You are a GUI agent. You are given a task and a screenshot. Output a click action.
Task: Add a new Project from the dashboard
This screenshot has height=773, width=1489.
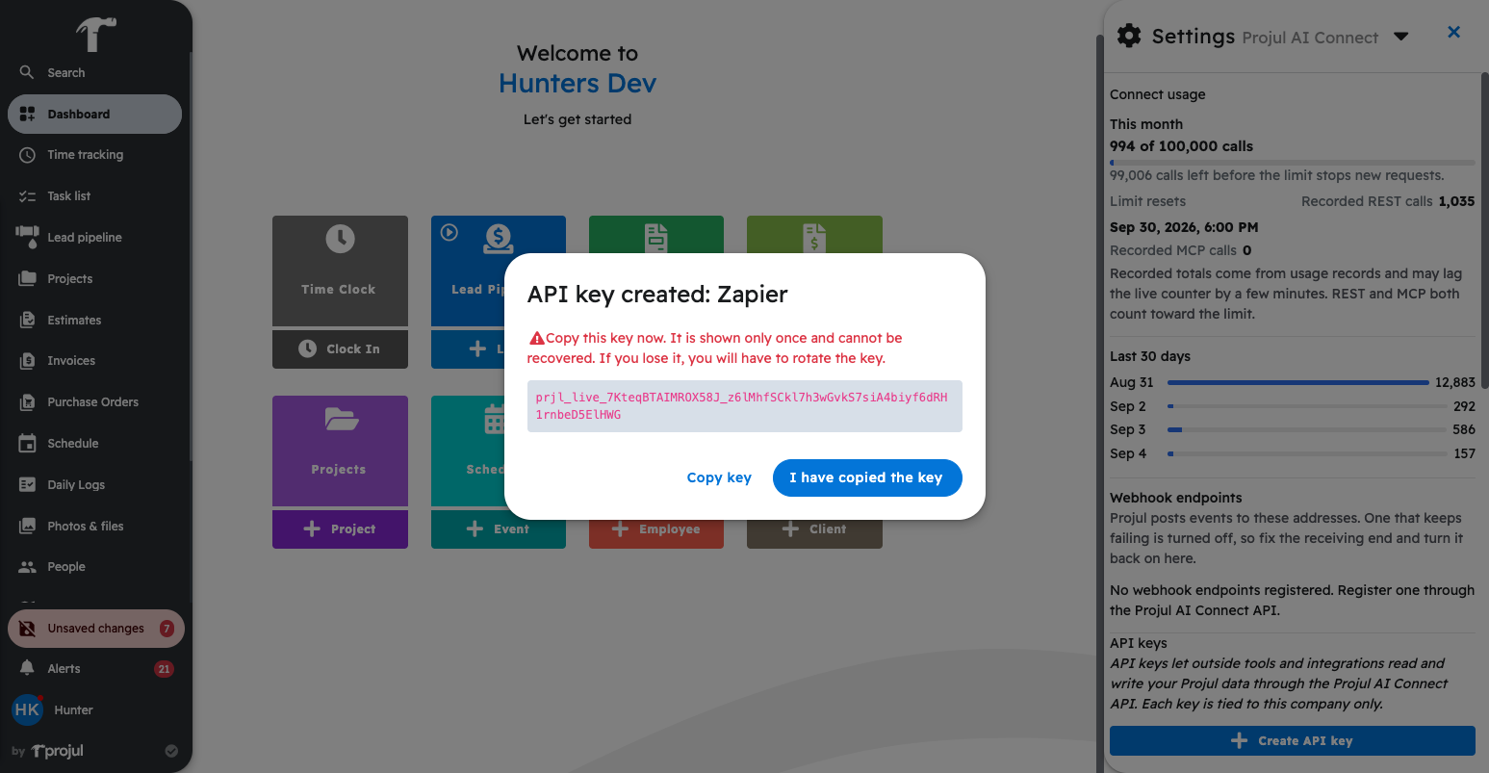pyautogui.click(x=340, y=529)
